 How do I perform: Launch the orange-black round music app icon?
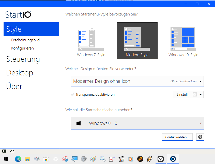point(140,159)
